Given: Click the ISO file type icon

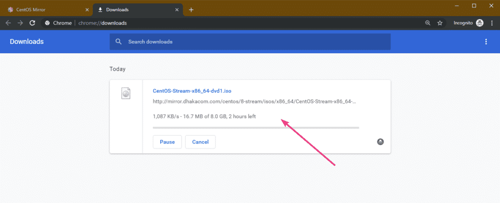Looking at the screenshot, I should coord(126,93).
